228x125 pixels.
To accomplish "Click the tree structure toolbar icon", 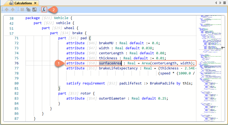I will pyautogui.click(x=29, y=10).
